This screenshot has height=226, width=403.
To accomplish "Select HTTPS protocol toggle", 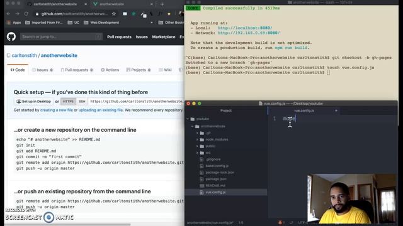I will pyautogui.click(x=68, y=102).
